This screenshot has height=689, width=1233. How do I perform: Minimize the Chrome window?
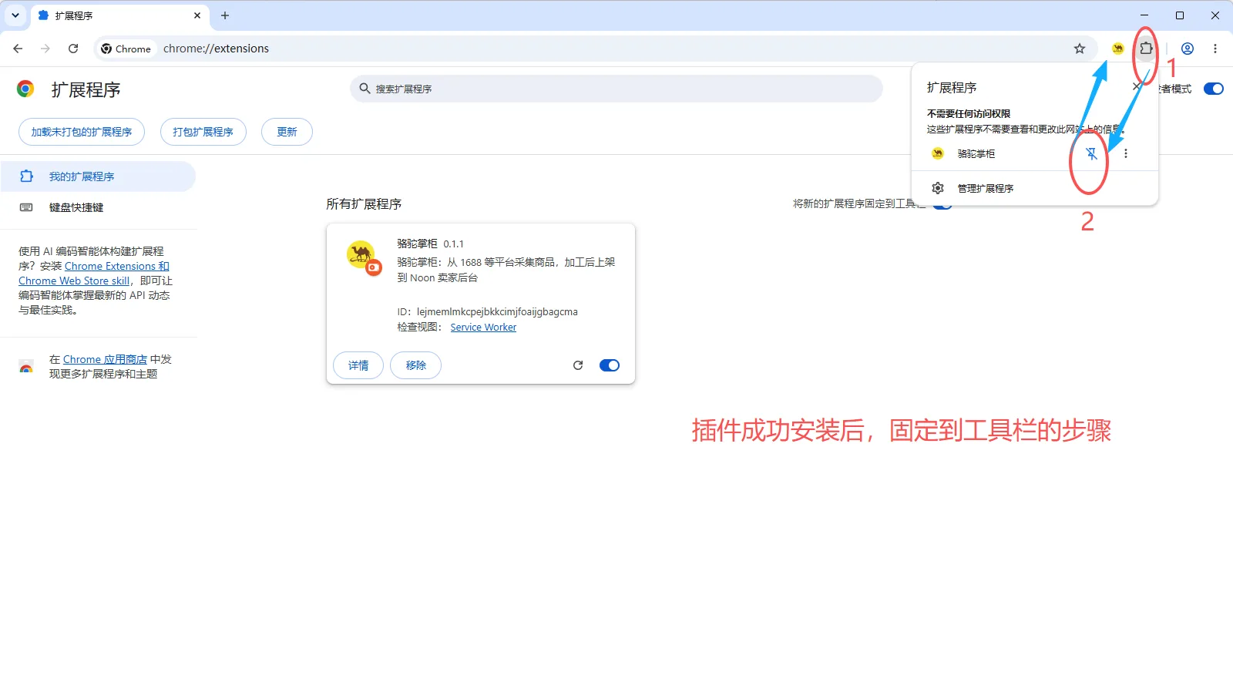[1144, 15]
